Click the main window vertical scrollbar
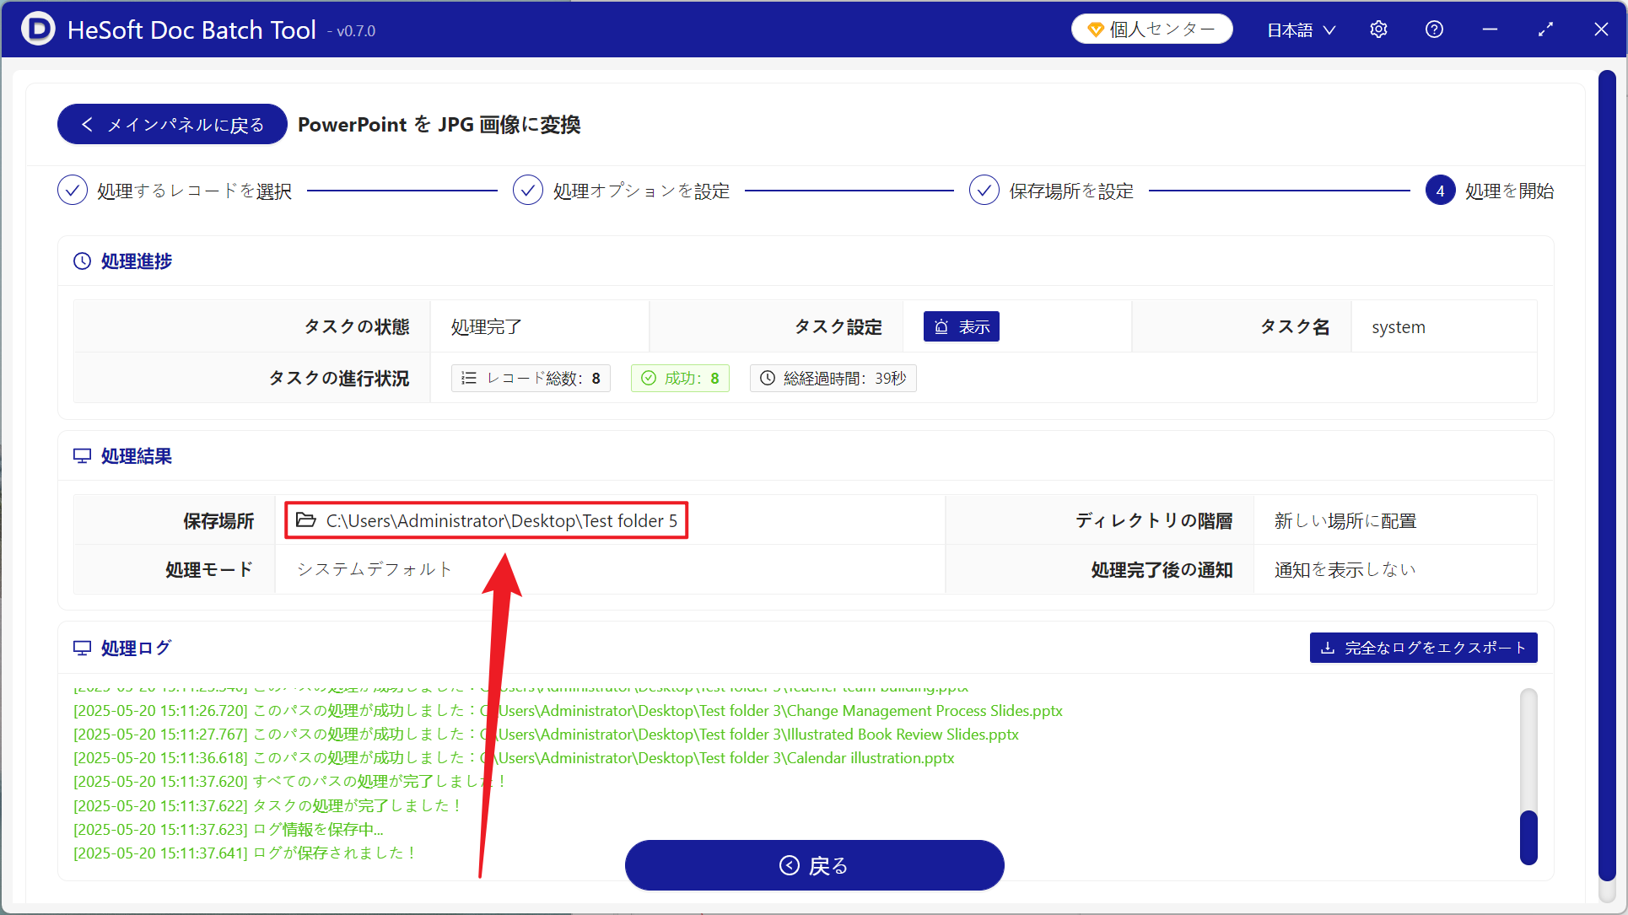Viewport: 1628px width, 915px height. tap(1607, 475)
